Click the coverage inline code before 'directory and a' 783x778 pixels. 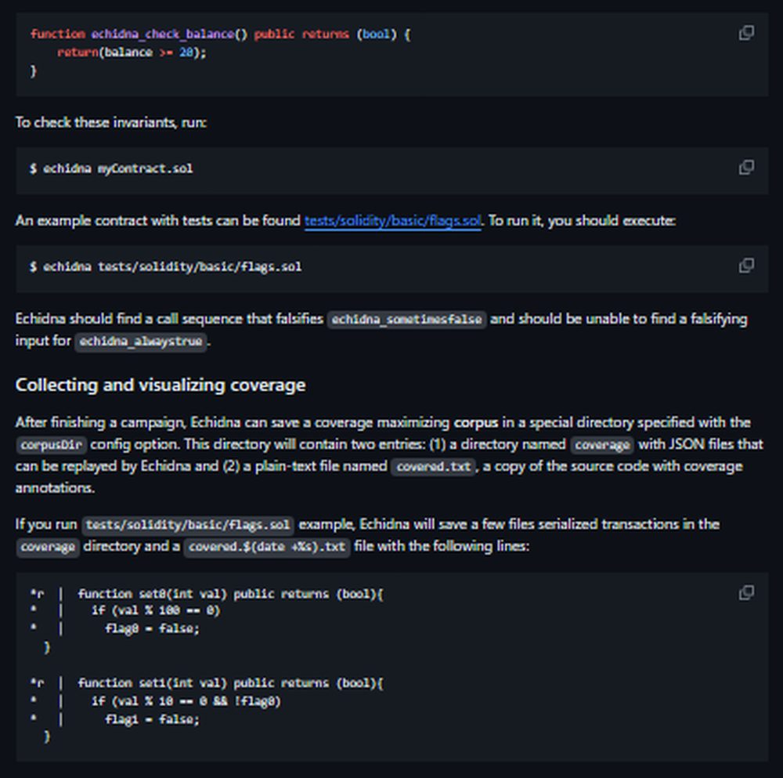coord(48,547)
